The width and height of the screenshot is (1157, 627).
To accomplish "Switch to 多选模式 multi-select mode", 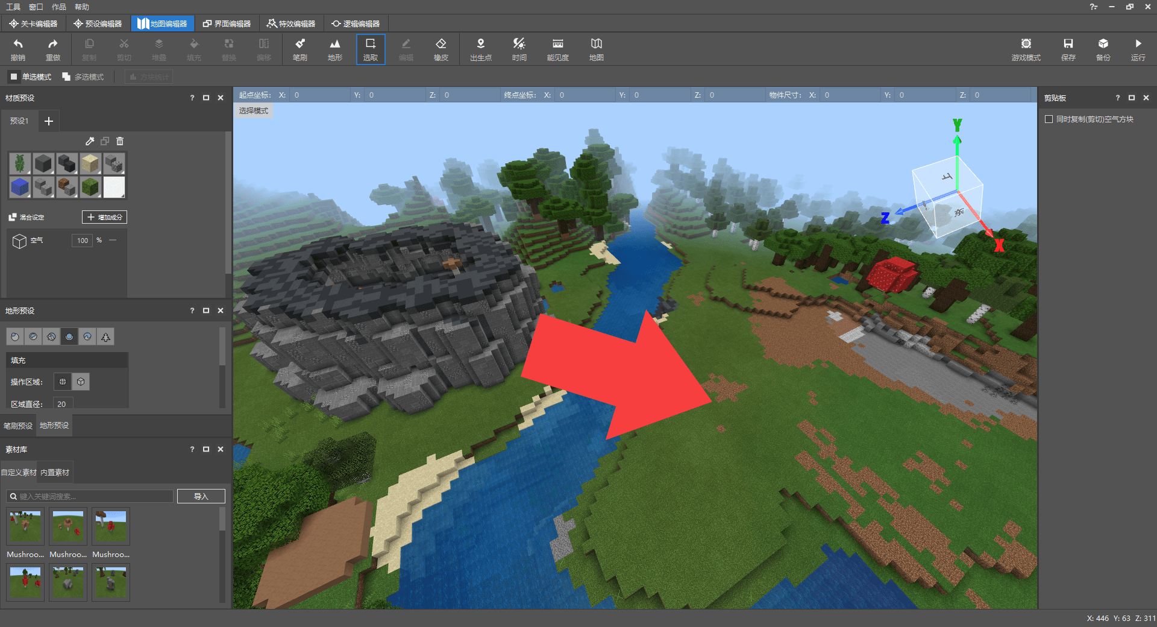I will click(x=83, y=77).
